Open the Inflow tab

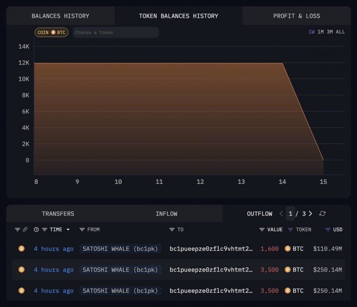point(166,214)
